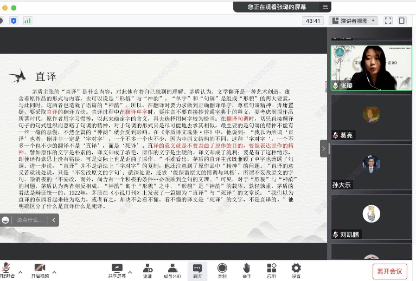
Task: Click the blue security shield icon
Action: 14,21
